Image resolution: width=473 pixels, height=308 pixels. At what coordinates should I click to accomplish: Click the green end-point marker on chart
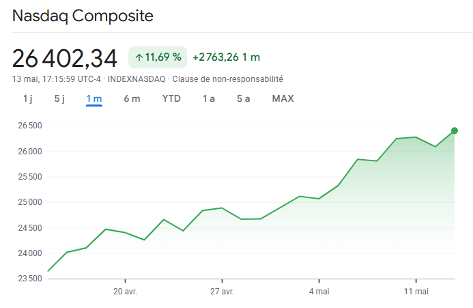pos(455,130)
